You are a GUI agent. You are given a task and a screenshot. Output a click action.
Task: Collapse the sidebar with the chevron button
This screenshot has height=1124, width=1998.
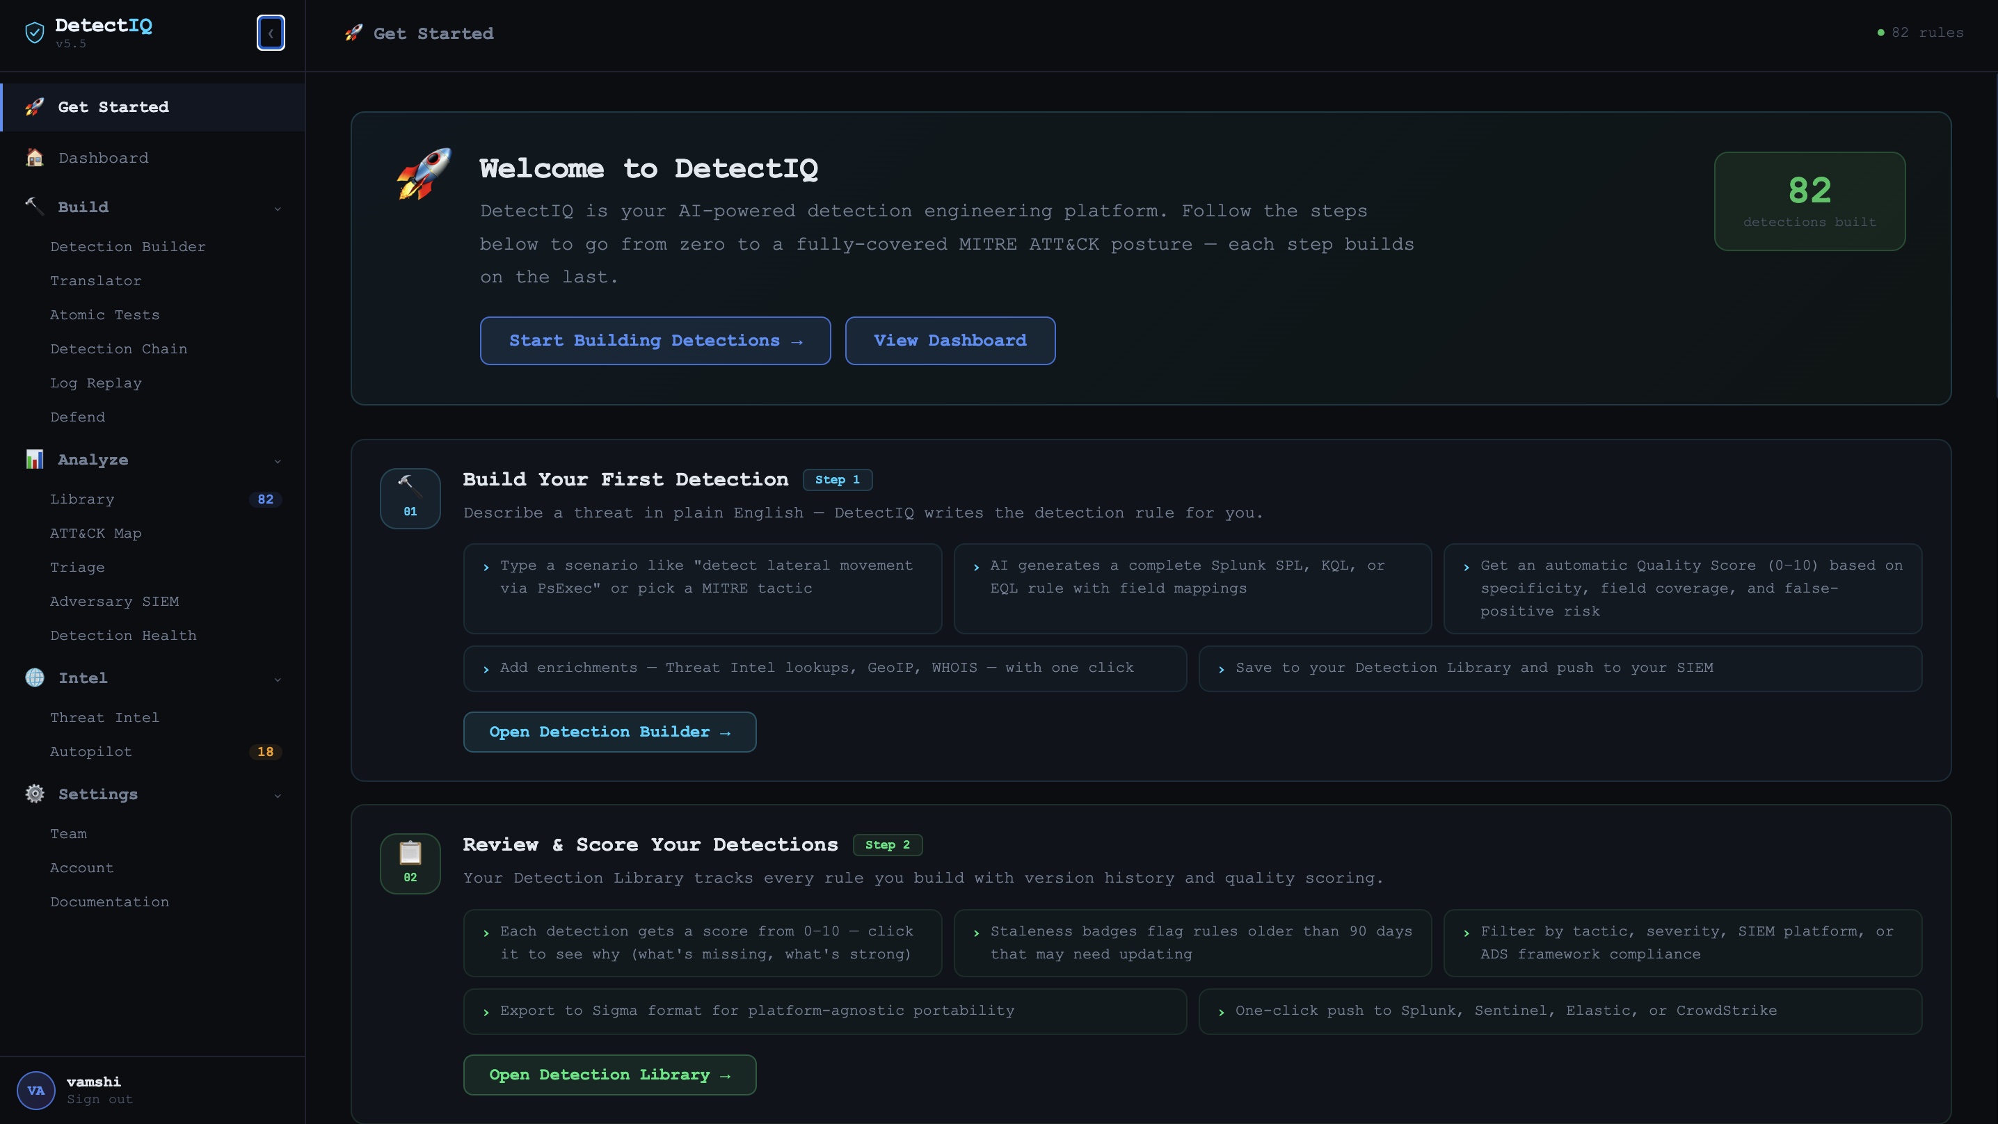point(271,33)
